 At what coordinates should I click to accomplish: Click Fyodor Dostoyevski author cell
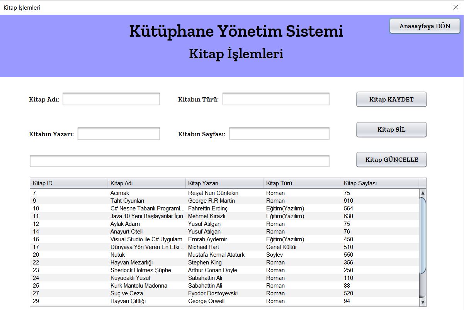coord(224,293)
